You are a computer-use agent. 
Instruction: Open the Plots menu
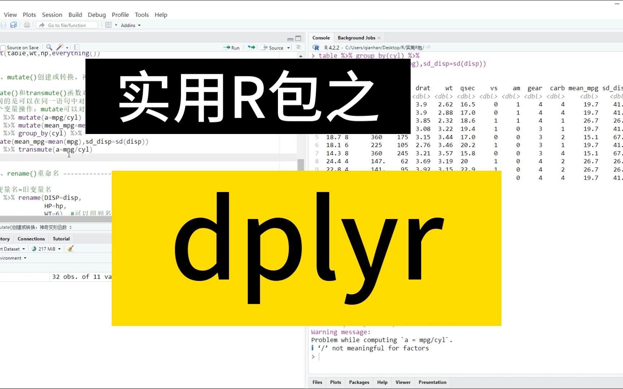29,15
